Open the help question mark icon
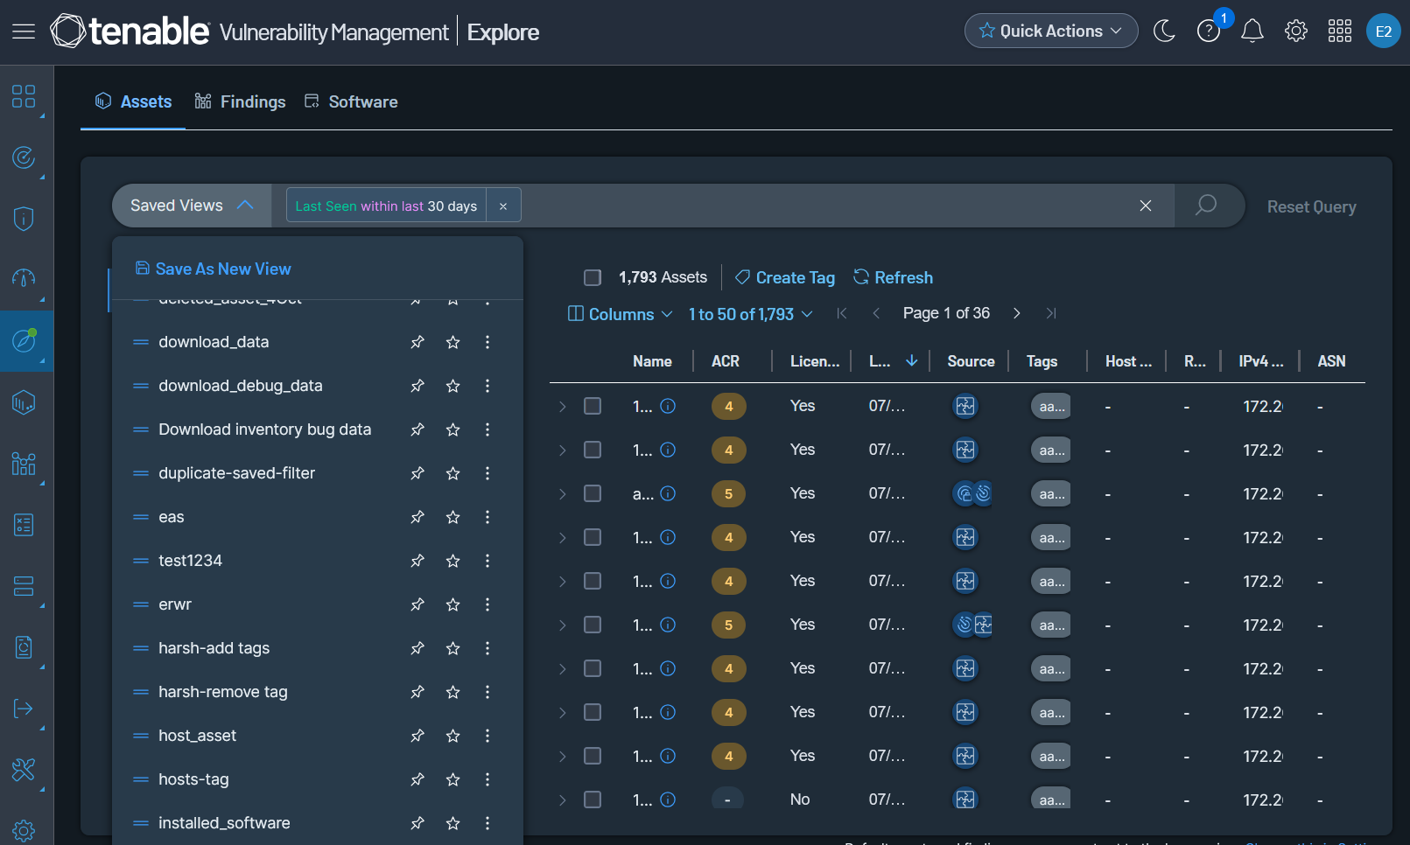The width and height of the screenshot is (1410, 845). 1208,31
